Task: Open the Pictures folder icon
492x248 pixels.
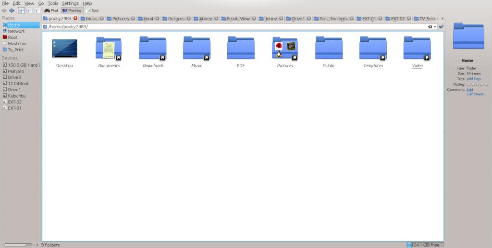Action: pos(285,49)
